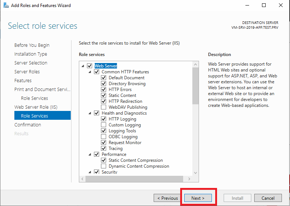The height and width of the screenshot is (206, 290).
Task: Minimize the wizard window
Action: pos(247,6)
